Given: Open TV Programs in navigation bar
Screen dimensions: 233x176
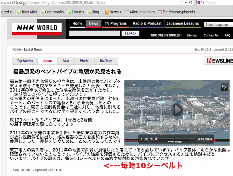Looking at the screenshot, I should (115, 23).
